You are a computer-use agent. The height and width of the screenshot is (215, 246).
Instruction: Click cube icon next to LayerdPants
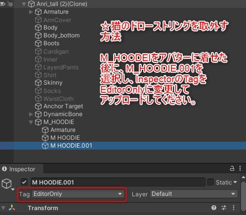click(38, 67)
